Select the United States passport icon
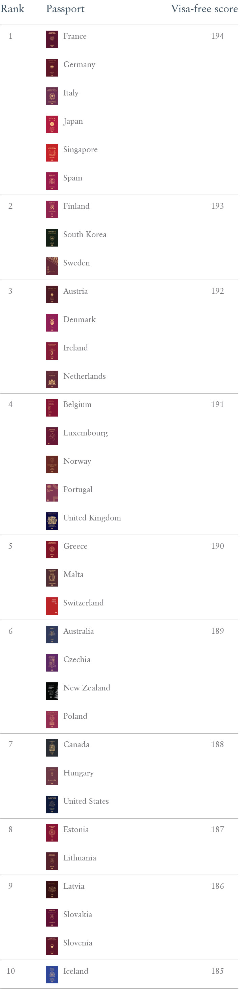This screenshot has height=993, width=242. 52,804
